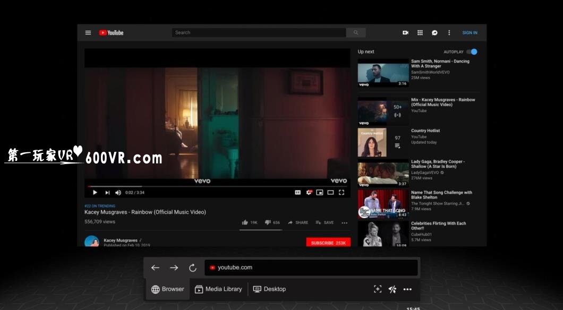Switch to the Desktop tab
The height and width of the screenshot is (310, 563).
tap(269, 289)
